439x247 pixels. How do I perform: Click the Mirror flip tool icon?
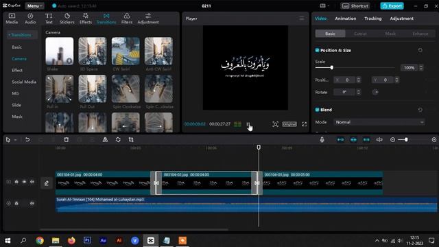[x=105, y=139]
